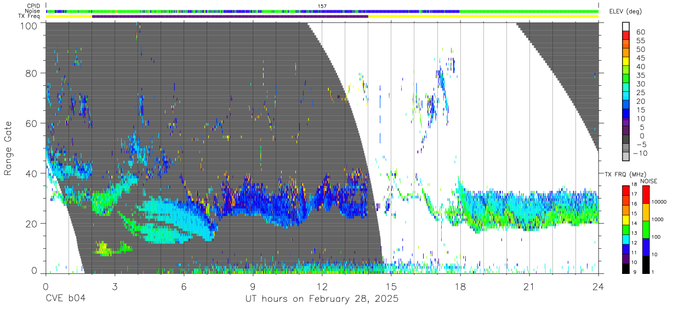This screenshot has width=673, height=310.
Task: Click the 'NOISE' legend title
Action: pyautogui.click(x=649, y=181)
